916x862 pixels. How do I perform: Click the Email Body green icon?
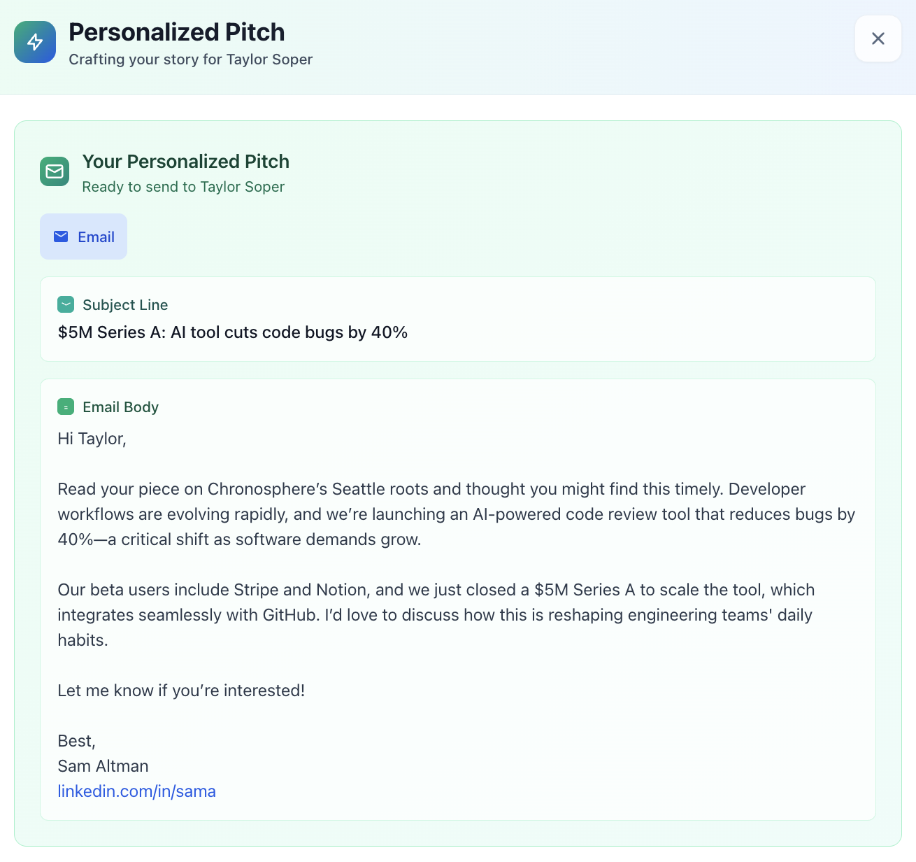click(66, 407)
